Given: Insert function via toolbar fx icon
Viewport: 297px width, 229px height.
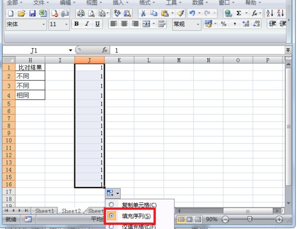Looking at the screenshot, I should point(254,13).
